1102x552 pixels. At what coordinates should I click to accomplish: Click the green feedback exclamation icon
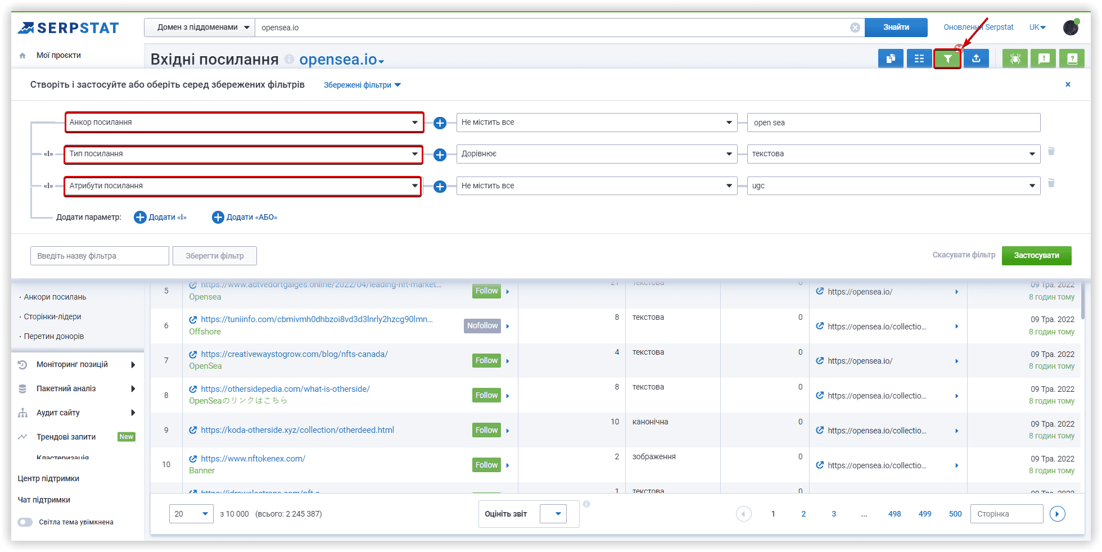pos(1044,58)
